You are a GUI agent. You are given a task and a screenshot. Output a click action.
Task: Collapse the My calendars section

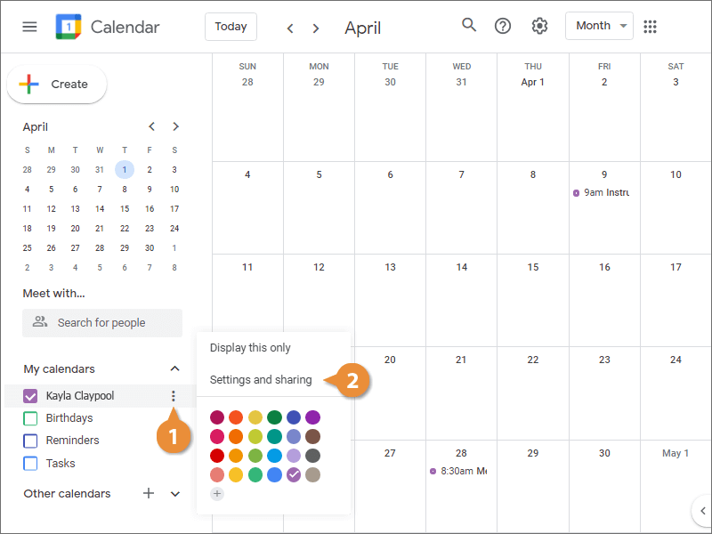point(175,368)
